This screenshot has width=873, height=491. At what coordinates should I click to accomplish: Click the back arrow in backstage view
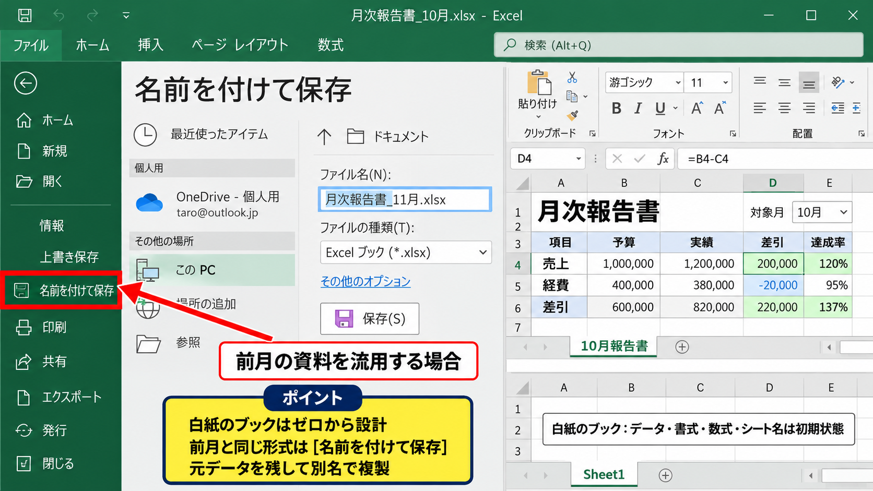[x=25, y=83]
